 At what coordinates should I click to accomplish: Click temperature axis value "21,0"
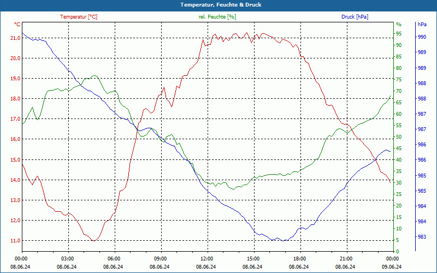pyautogui.click(x=15, y=38)
